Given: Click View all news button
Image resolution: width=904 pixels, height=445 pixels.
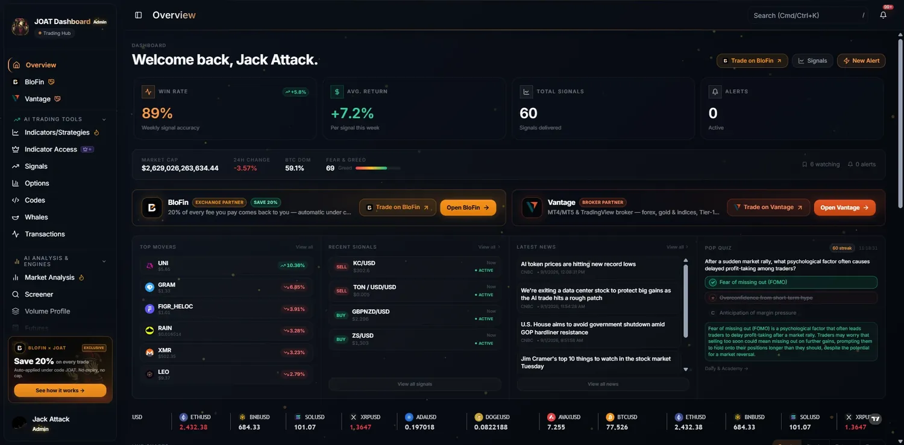Looking at the screenshot, I should point(603,384).
